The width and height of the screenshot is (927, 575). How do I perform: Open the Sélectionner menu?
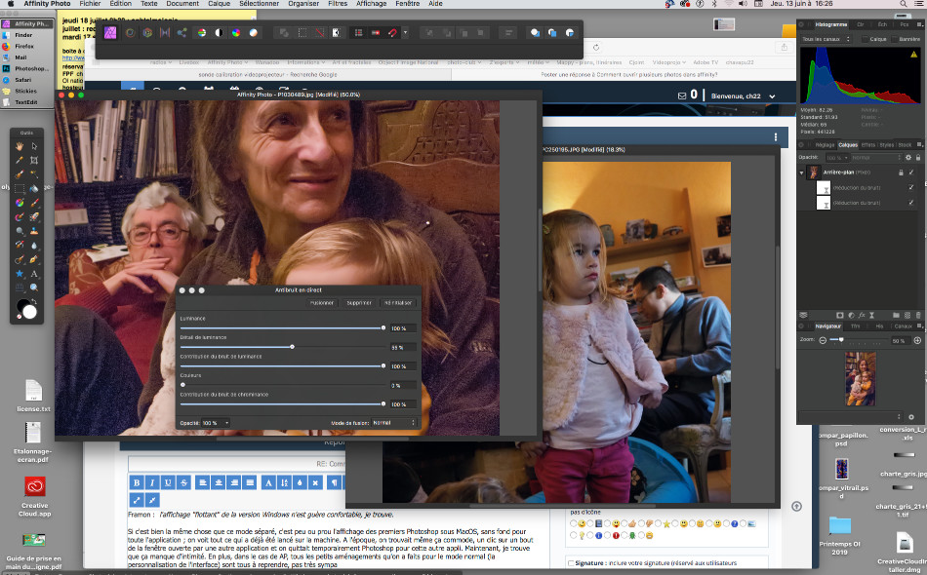click(259, 4)
